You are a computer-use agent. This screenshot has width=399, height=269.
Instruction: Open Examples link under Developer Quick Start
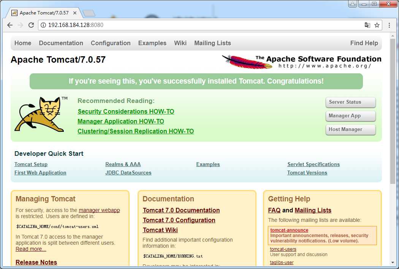pos(208,165)
